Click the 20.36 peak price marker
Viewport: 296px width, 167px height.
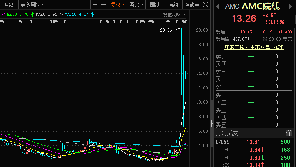(x=166, y=30)
